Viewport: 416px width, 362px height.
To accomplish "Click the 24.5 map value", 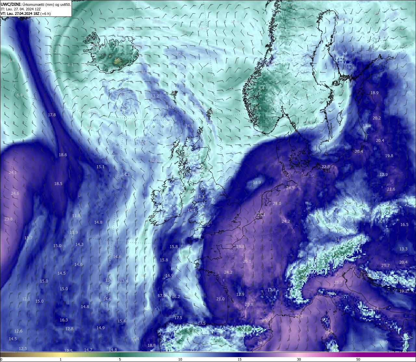I will pyautogui.click(x=290, y=188).
